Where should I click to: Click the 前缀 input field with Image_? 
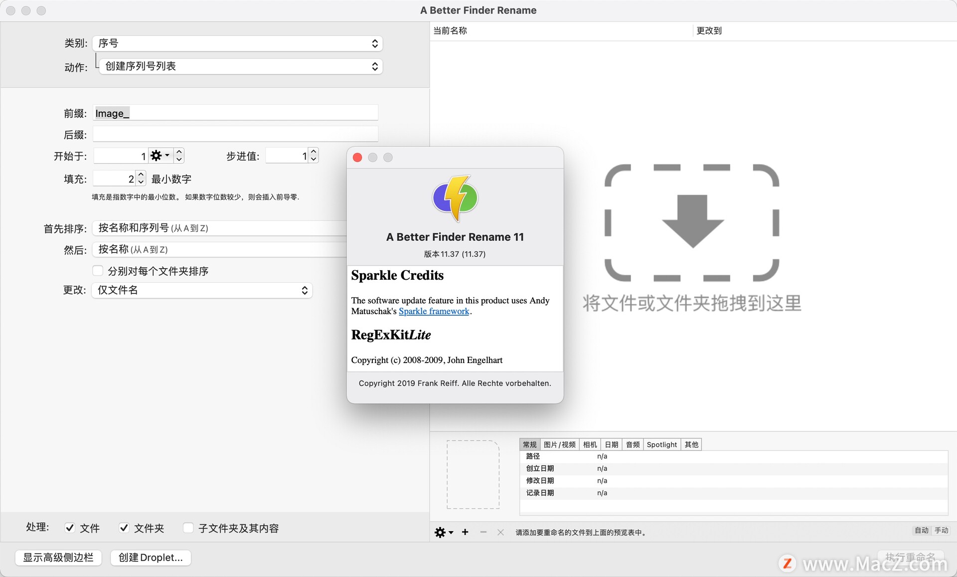[x=235, y=113]
